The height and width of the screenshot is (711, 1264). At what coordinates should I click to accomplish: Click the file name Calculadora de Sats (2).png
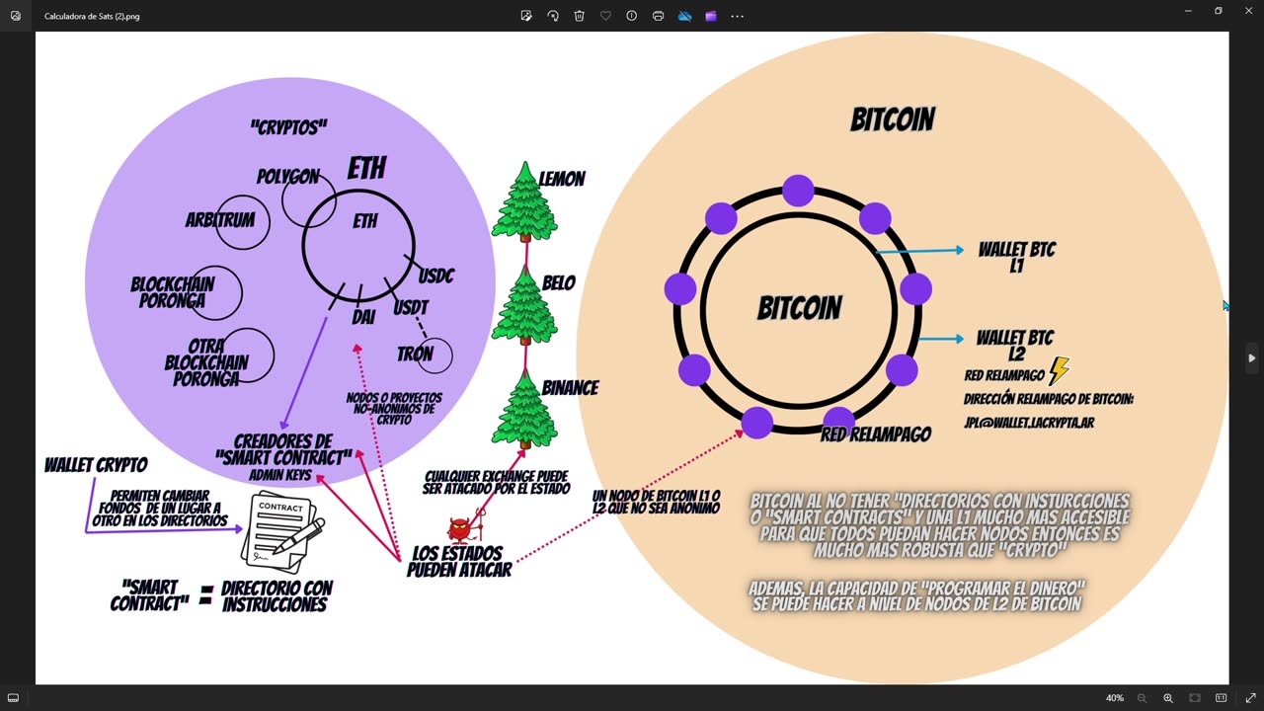tap(92, 16)
